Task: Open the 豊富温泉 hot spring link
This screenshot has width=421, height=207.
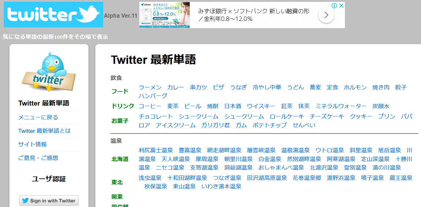Action: (190, 150)
